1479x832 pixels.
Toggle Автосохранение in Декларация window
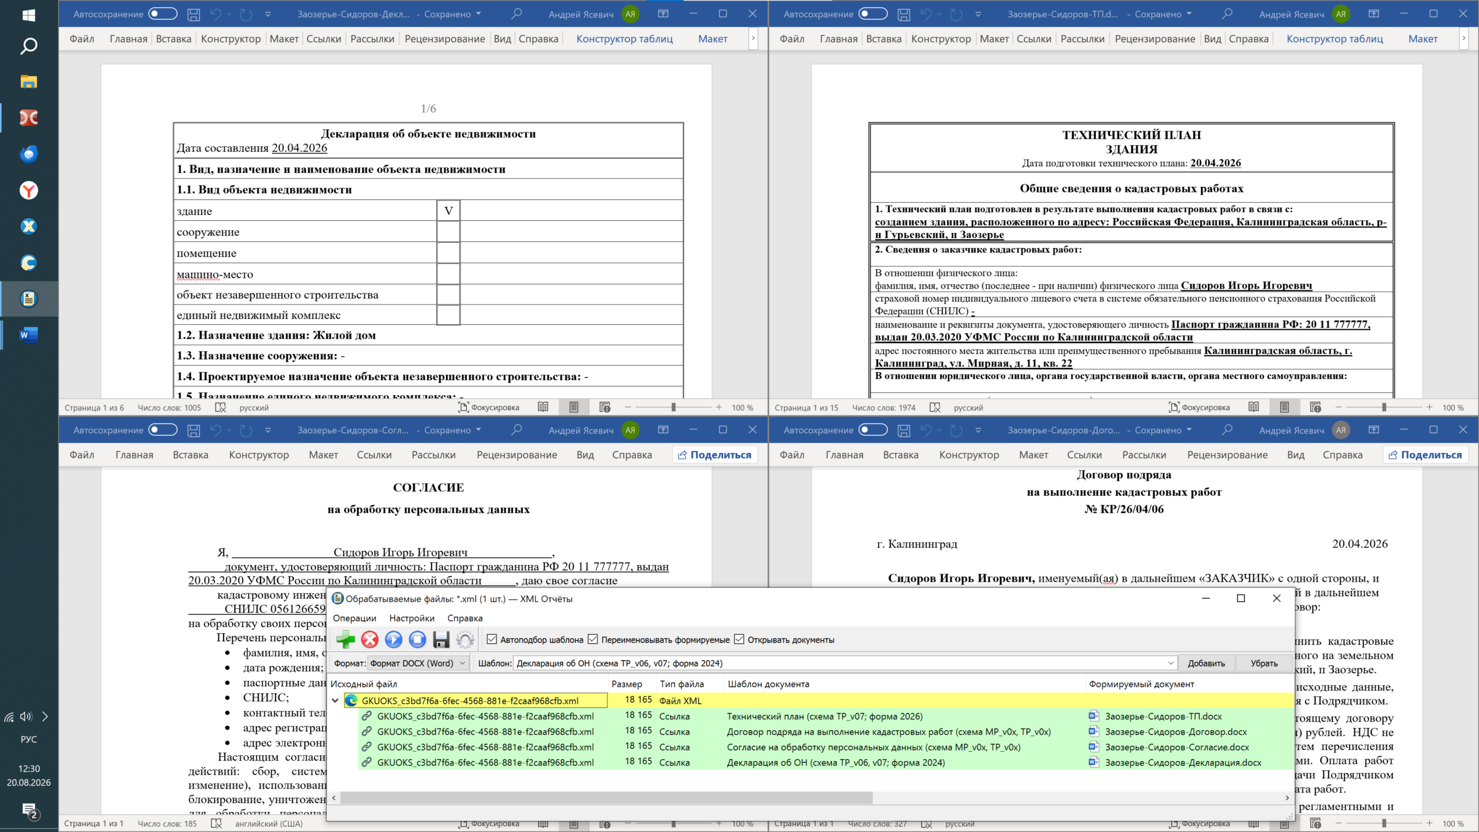point(162,13)
